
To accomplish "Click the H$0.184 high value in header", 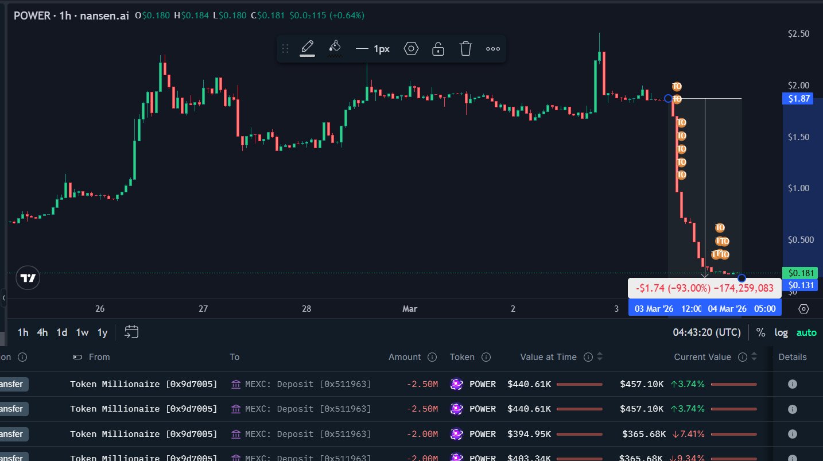I will (x=192, y=16).
